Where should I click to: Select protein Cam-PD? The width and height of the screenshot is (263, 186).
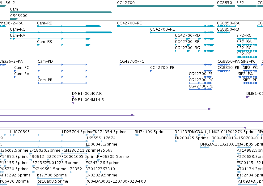(x=62, y=65)
